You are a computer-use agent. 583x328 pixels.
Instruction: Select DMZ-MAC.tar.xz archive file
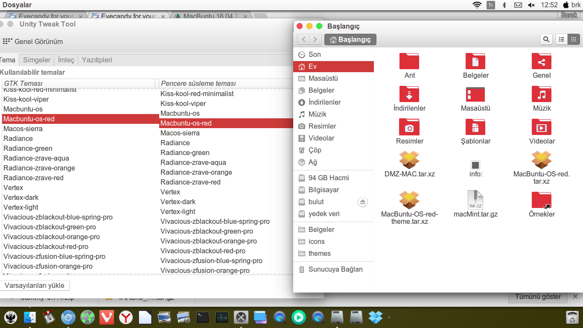(x=409, y=160)
